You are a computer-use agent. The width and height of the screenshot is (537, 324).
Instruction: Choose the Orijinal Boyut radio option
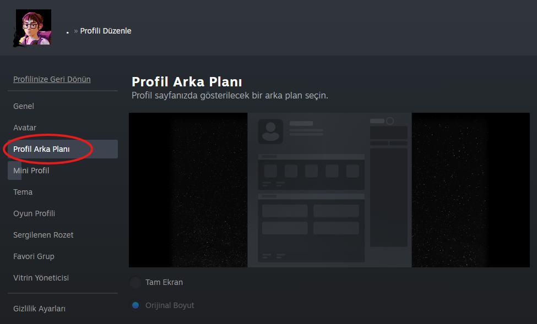(135, 305)
